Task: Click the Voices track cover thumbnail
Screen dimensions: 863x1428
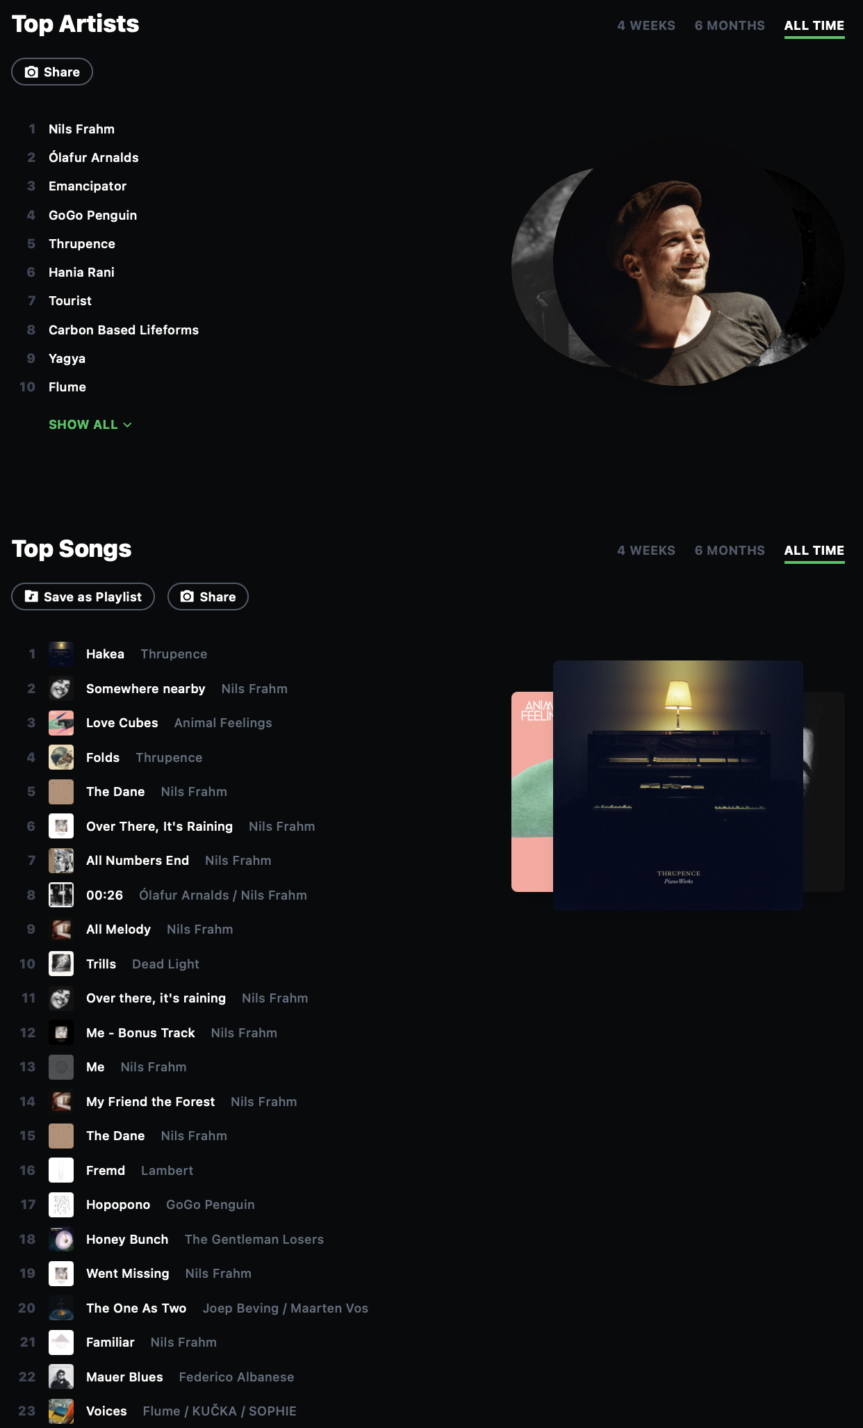Action: coord(61,1411)
